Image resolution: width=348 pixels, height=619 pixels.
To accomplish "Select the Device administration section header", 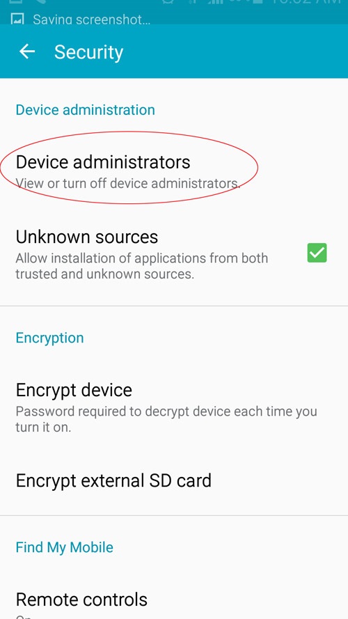I will [x=85, y=110].
